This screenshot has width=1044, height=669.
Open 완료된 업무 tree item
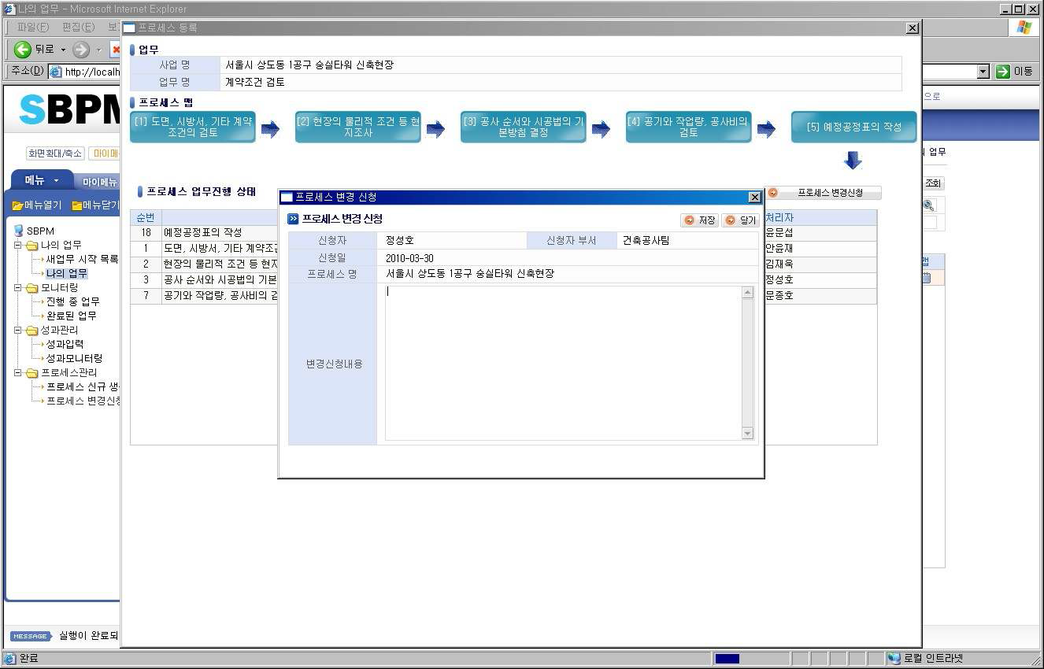(71, 316)
